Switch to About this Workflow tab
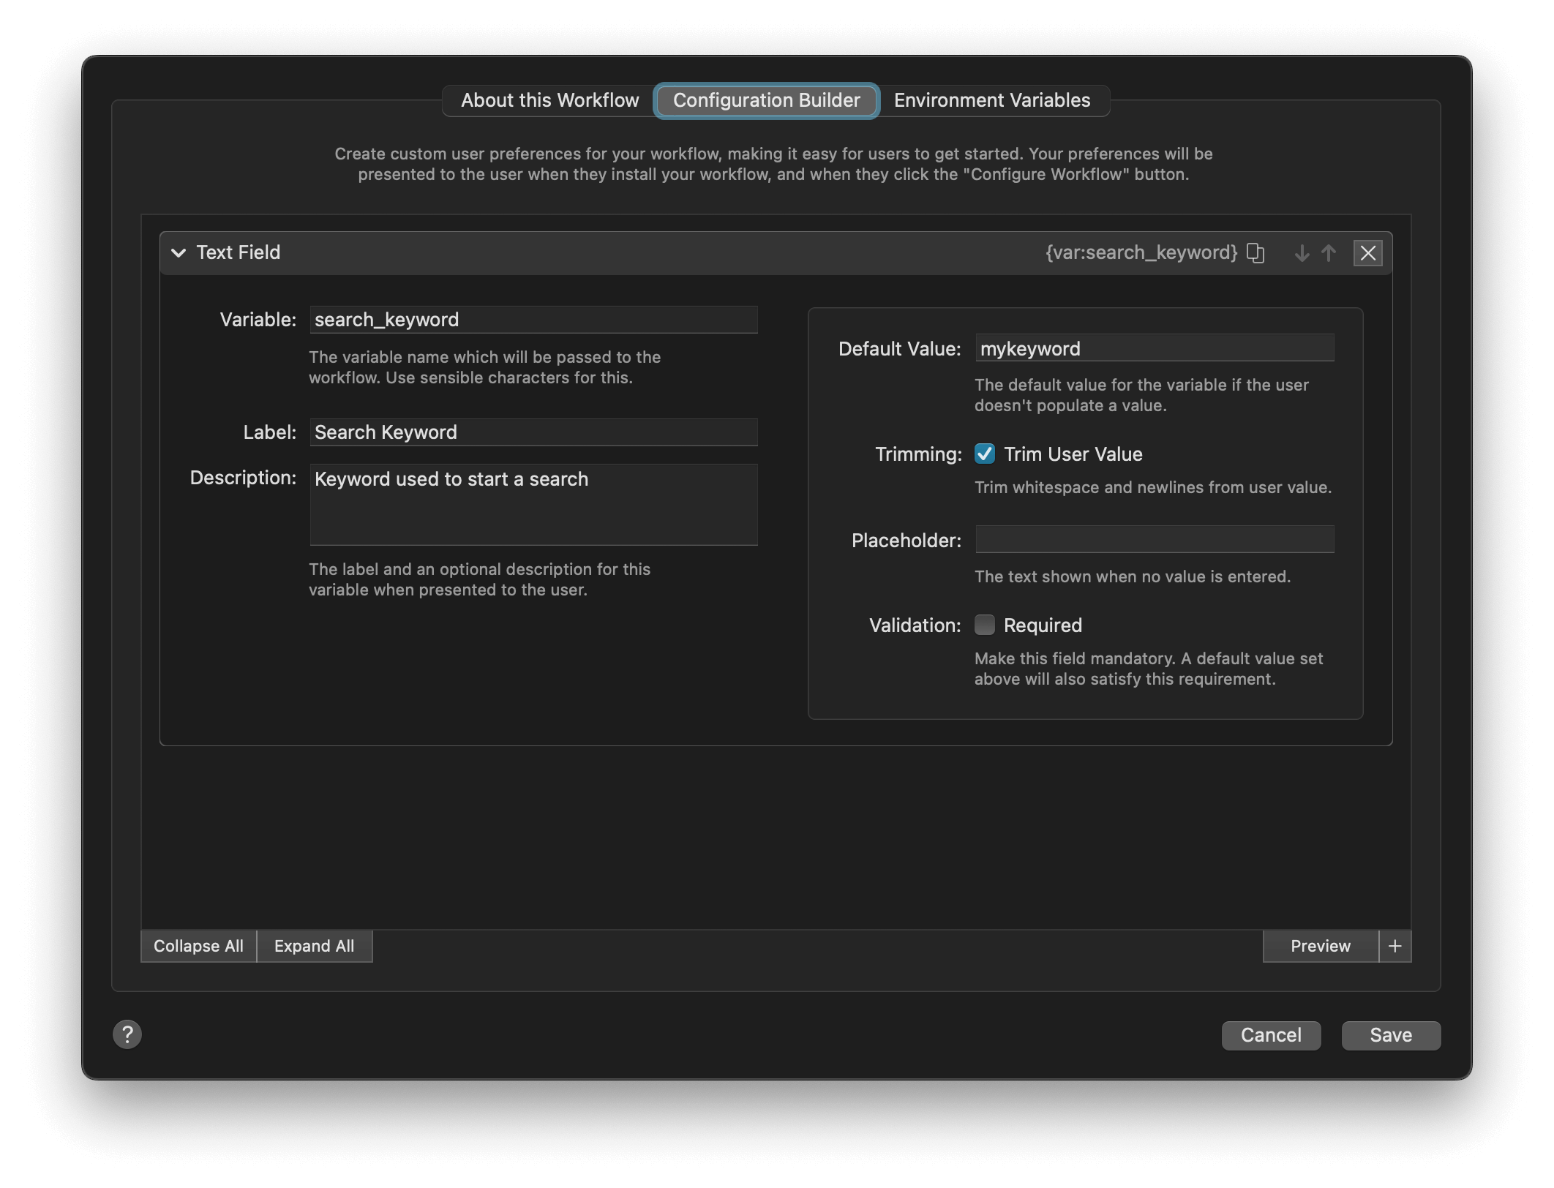The height and width of the screenshot is (1188, 1554). [549, 100]
